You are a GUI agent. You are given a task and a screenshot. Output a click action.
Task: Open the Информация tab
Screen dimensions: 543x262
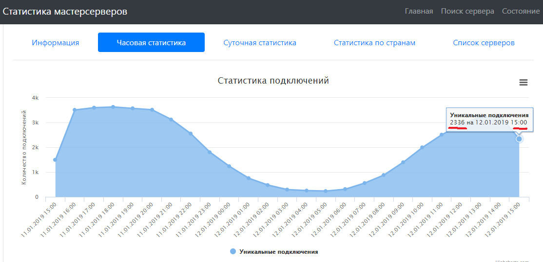[x=56, y=43]
